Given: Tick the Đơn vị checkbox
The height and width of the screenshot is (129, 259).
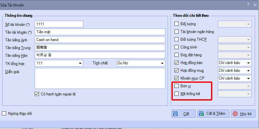Looking at the screenshot, I should click(177, 86).
